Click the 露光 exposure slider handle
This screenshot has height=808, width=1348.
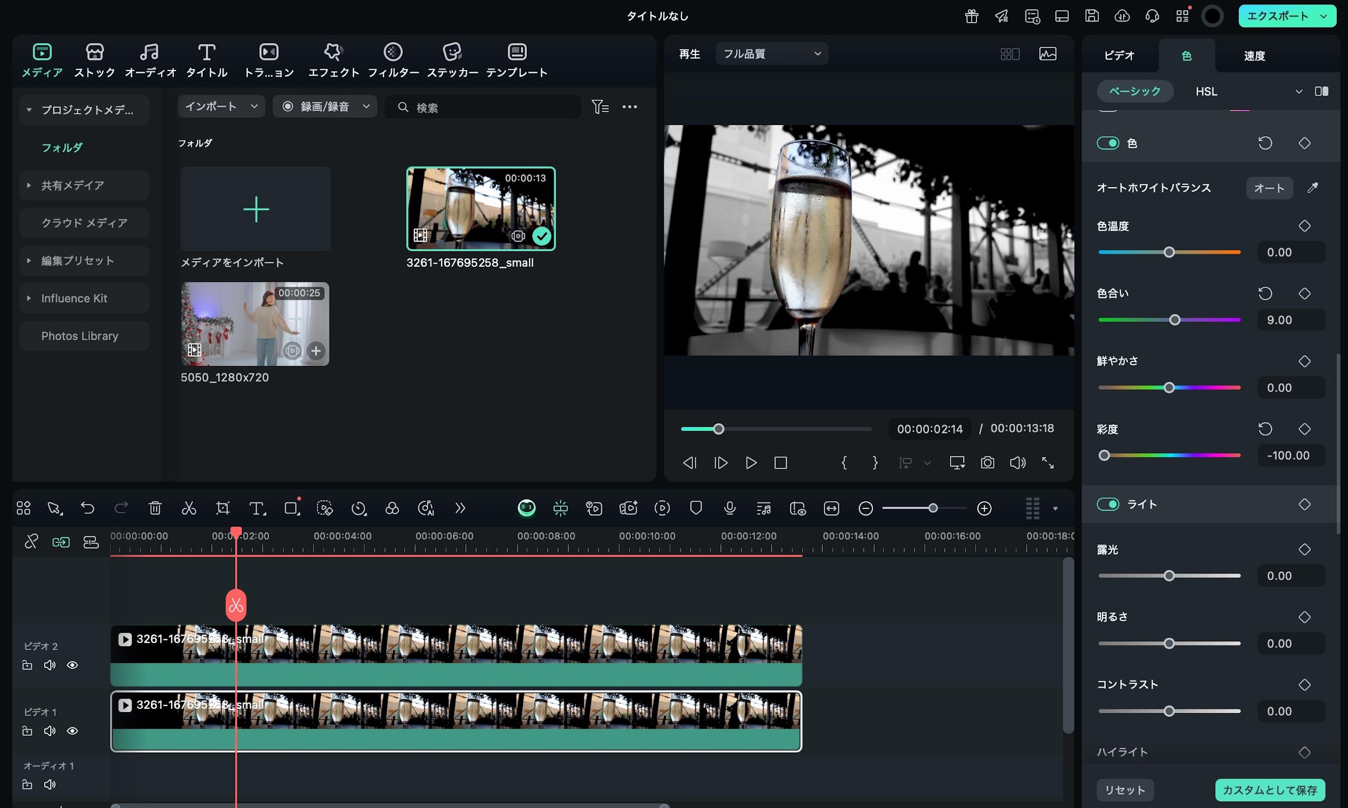[1169, 576]
